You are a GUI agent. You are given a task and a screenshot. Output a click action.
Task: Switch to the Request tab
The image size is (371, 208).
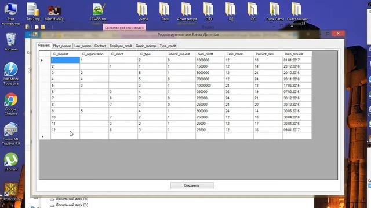[x=44, y=46]
